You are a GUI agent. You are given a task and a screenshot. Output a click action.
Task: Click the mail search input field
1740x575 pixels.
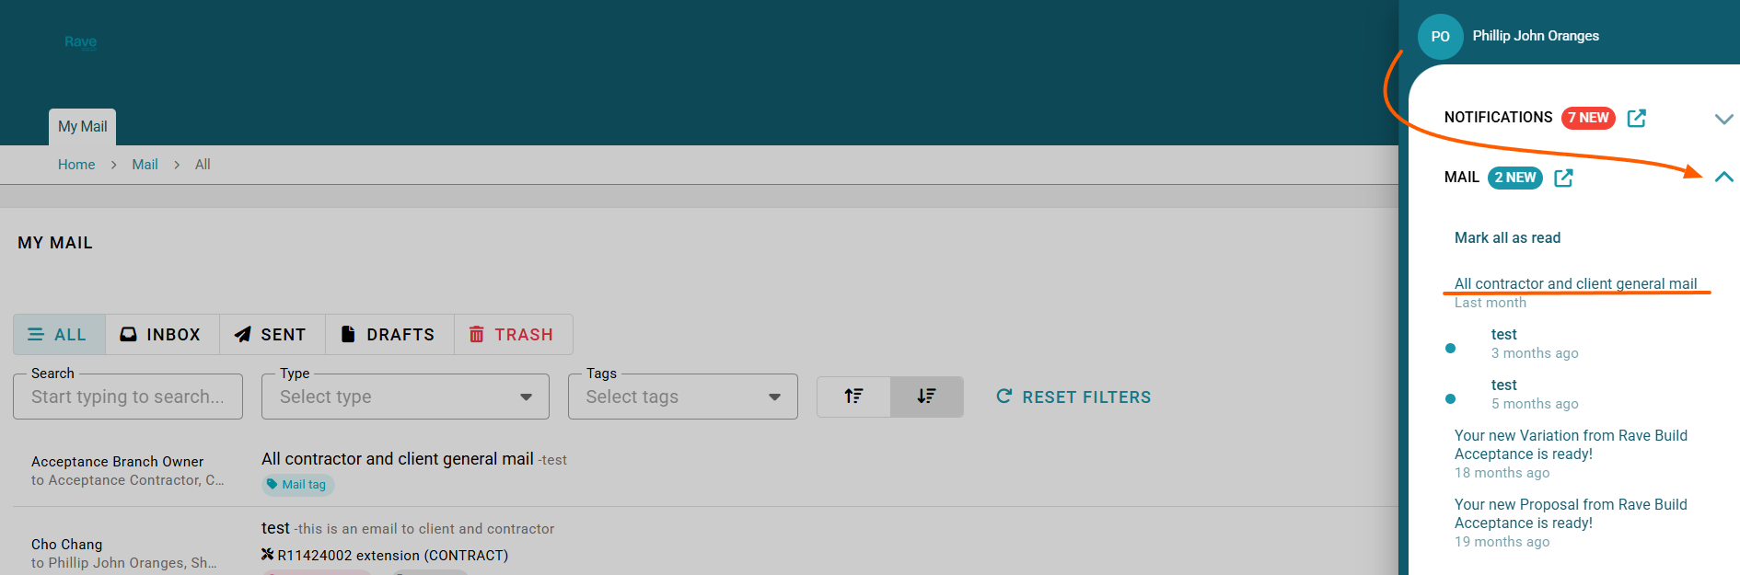pos(128,397)
